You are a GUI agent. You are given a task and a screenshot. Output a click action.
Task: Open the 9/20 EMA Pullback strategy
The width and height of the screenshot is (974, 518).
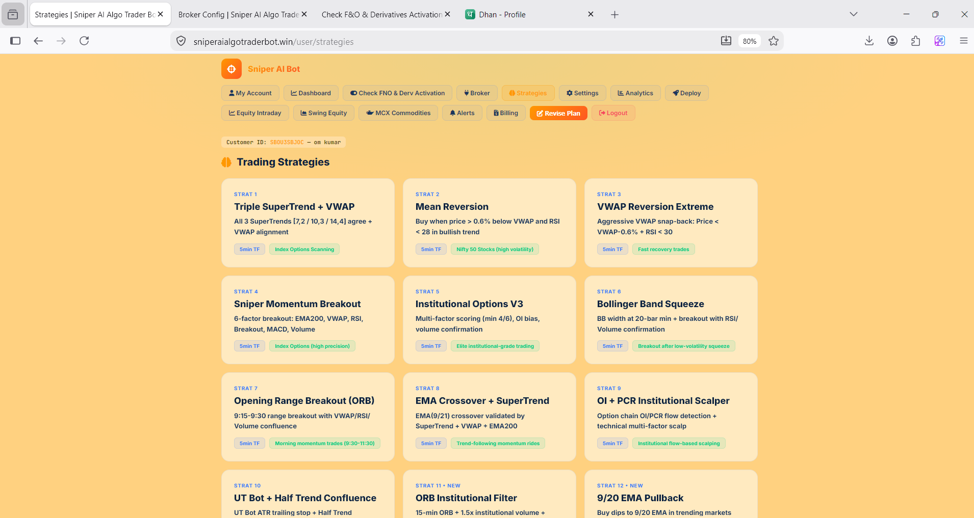(671, 494)
